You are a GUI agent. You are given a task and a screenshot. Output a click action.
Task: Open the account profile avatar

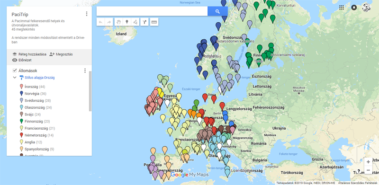point(366,8)
